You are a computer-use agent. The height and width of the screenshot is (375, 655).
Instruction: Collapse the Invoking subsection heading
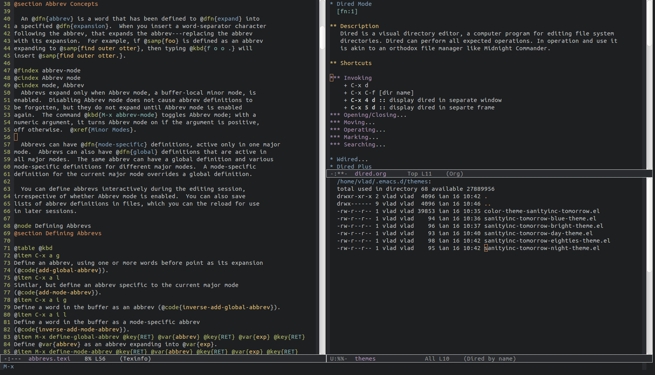(357, 78)
